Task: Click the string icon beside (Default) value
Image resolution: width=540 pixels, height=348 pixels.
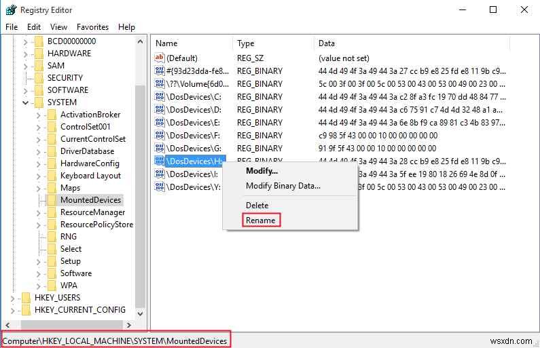Action: click(160, 58)
